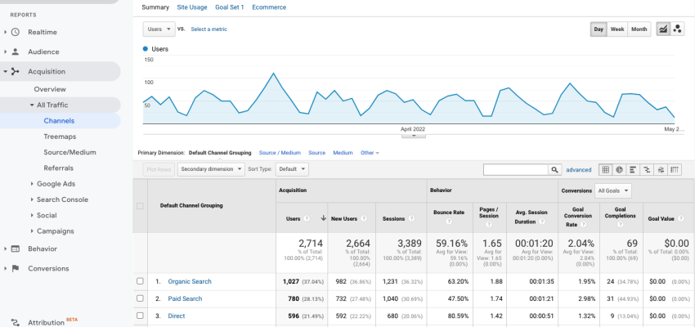Switch to the Ecommerce tab
This screenshot has width=695, height=327.
[269, 7]
